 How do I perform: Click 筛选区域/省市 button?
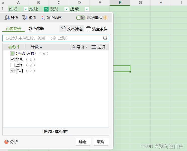pos(56,131)
